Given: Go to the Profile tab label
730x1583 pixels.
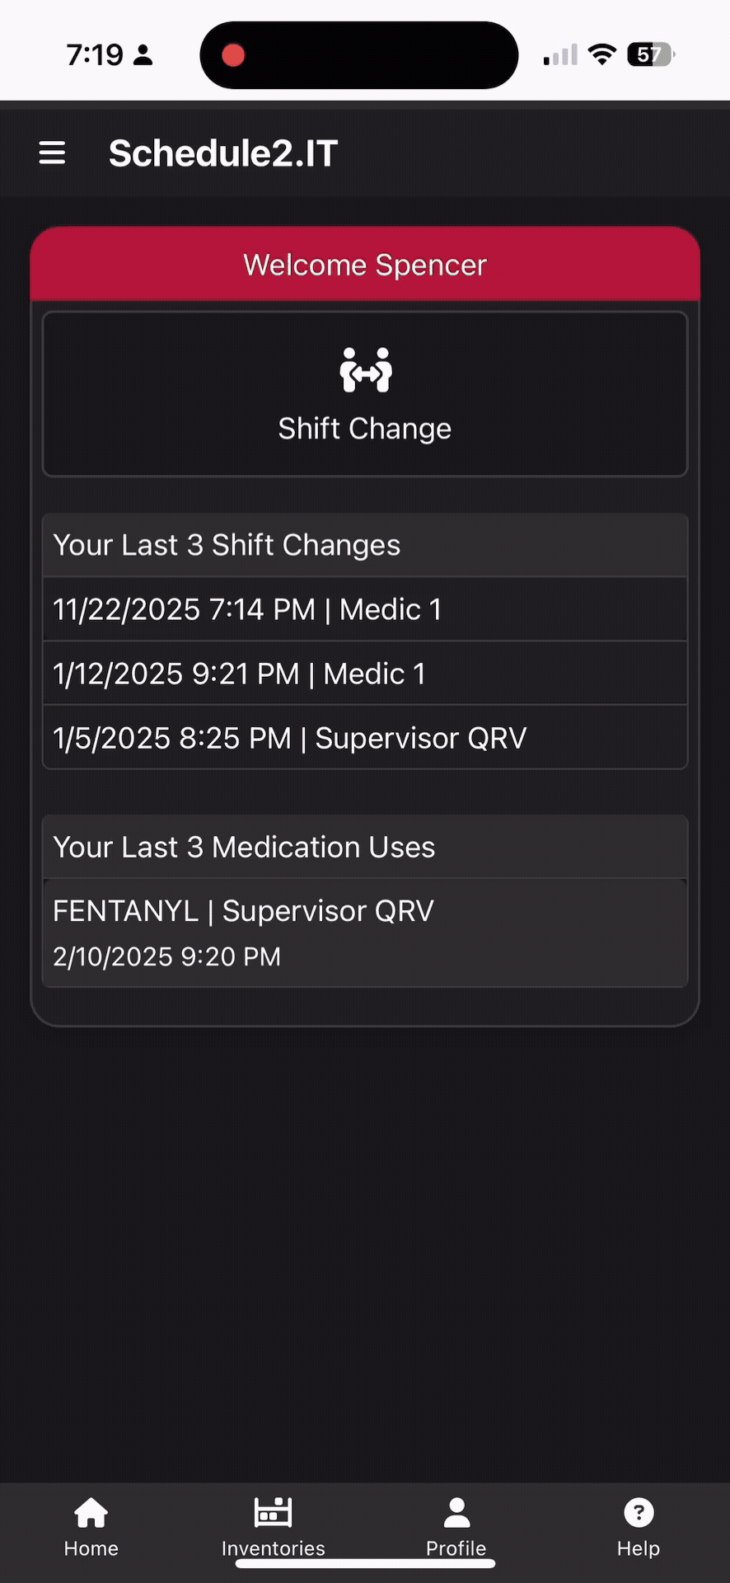Looking at the screenshot, I should (456, 1548).
